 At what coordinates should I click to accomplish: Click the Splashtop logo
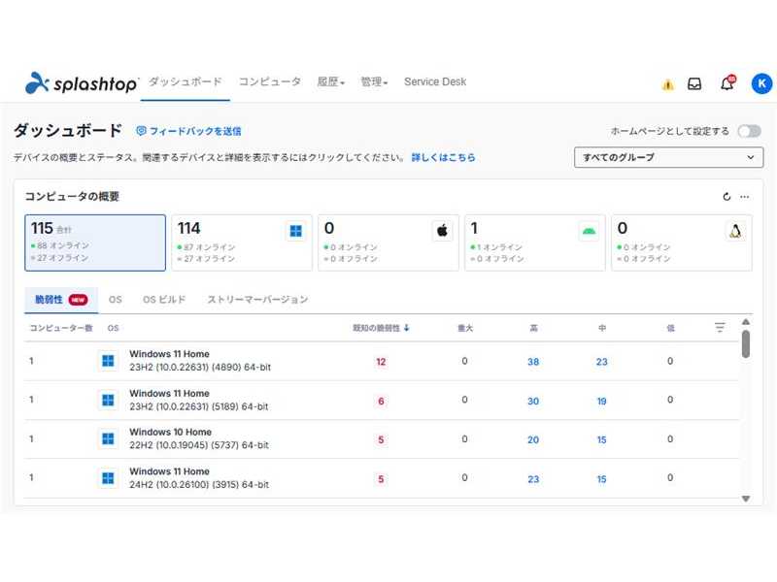(x=83, y=83)
